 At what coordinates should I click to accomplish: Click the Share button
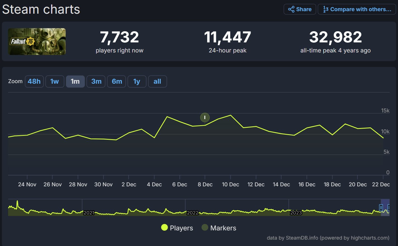click(300, 9)
